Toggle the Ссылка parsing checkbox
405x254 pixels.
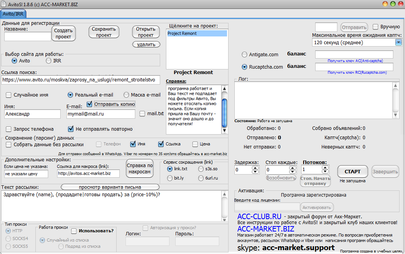(x=161, y=144)
